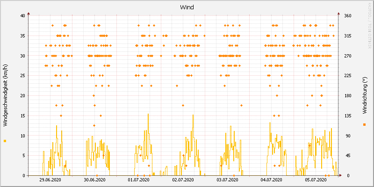Click the 360 value on right axis

coord(348,16)
